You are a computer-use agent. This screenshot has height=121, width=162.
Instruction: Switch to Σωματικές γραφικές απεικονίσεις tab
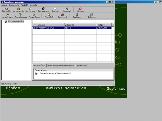point(61,66)
